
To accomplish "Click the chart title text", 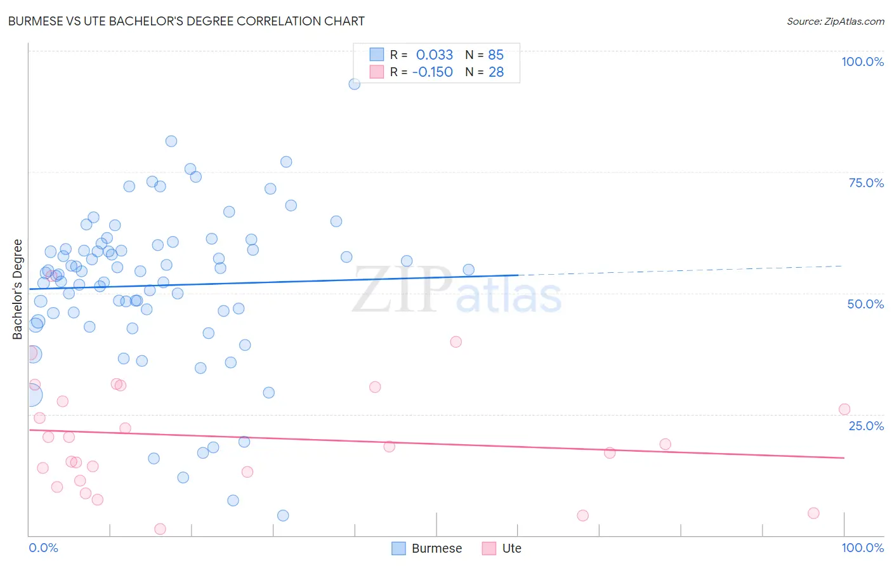I will coord(187,22).
